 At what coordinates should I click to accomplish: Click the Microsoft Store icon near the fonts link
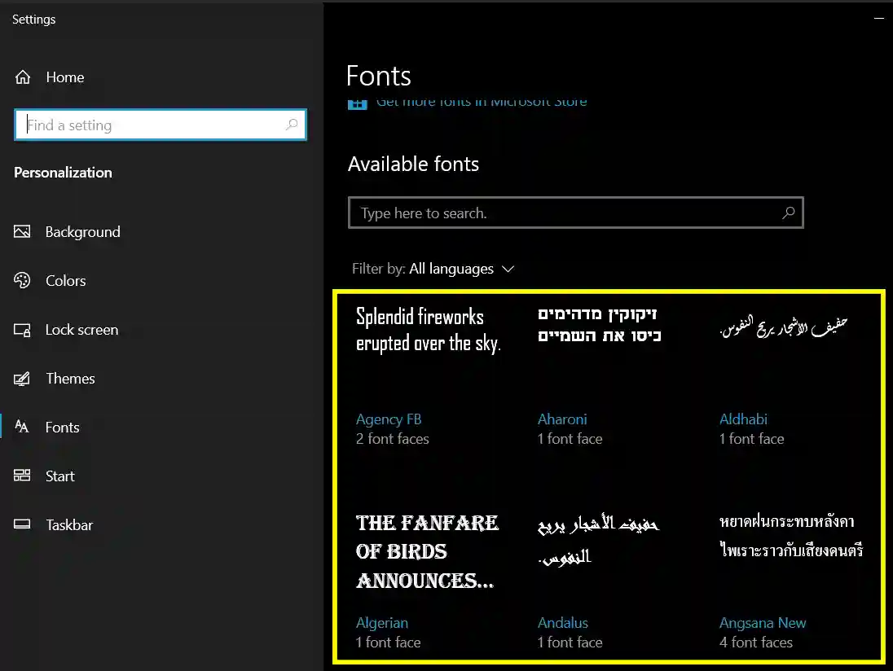point(357,104)
